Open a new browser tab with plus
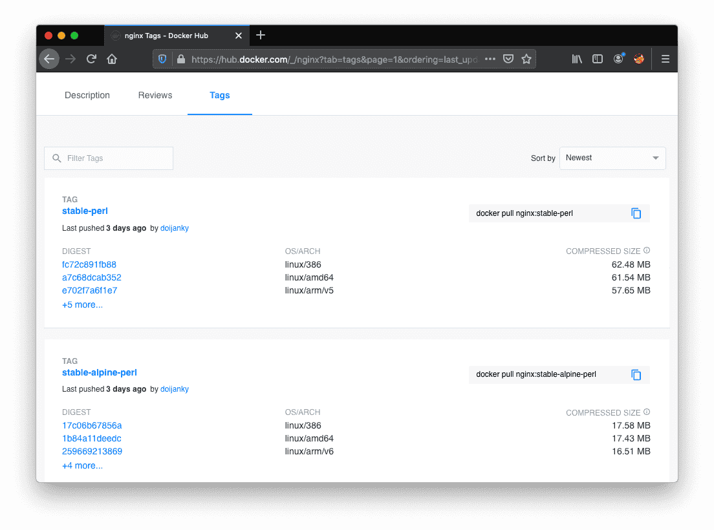 (x=261, y=35)
